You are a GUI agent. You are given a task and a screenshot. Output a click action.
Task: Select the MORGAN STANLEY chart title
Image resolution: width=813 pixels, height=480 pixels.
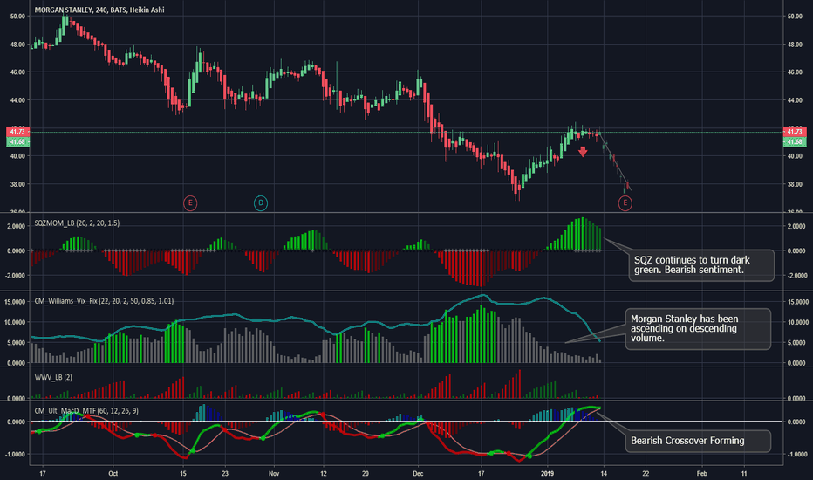(99, 10)
